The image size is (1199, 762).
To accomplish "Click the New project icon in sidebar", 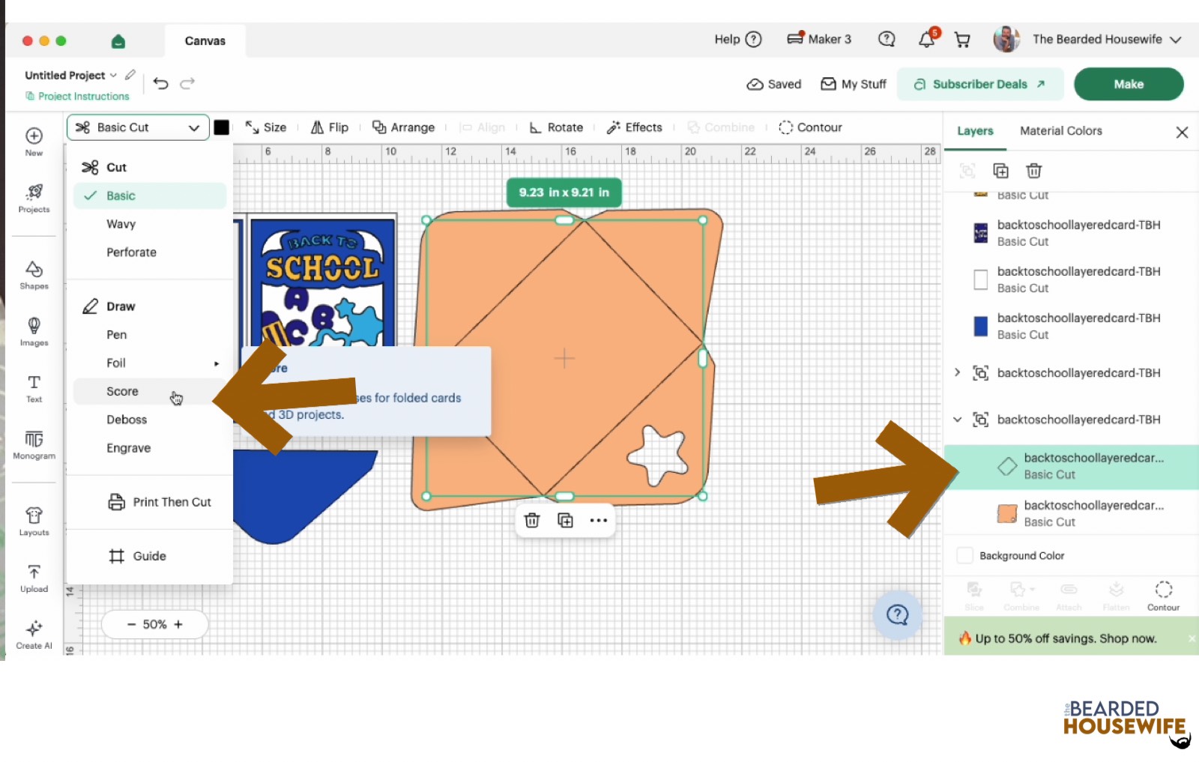I will point(34,141).
